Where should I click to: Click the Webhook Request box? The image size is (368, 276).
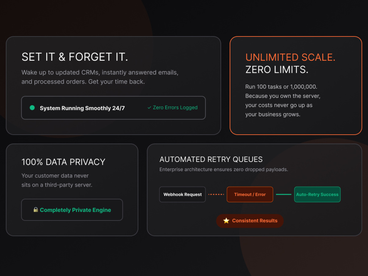coord(183,194)
